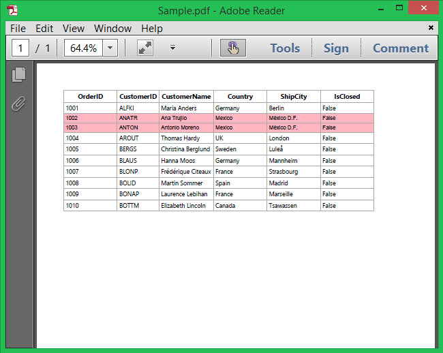Screen dimensions: 443x353
Task: Click highlighted order cell 1003
Action: (91, 127)
